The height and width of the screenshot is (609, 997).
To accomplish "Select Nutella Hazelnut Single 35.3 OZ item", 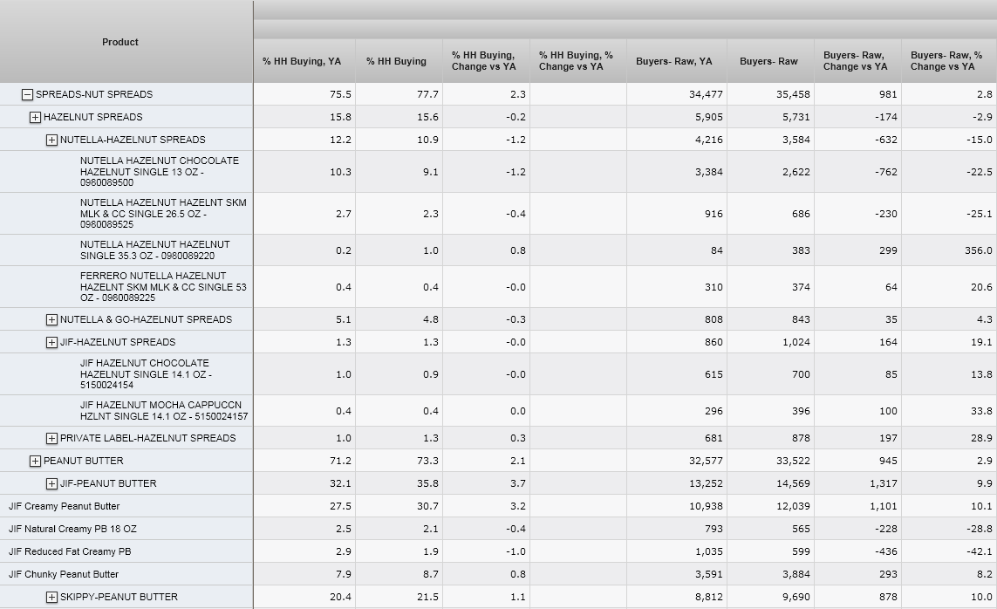I will pyautogui.click(x=154, y=250).
